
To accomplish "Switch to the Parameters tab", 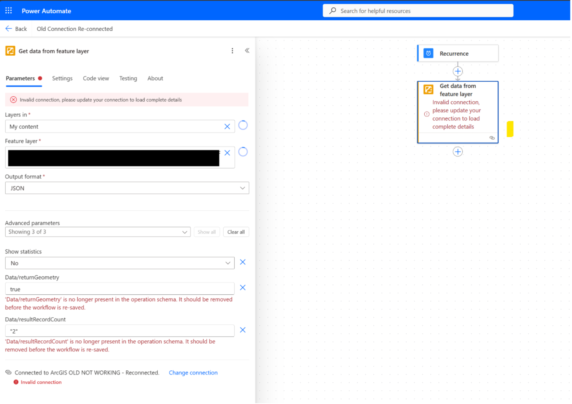I will coord(20,78).
